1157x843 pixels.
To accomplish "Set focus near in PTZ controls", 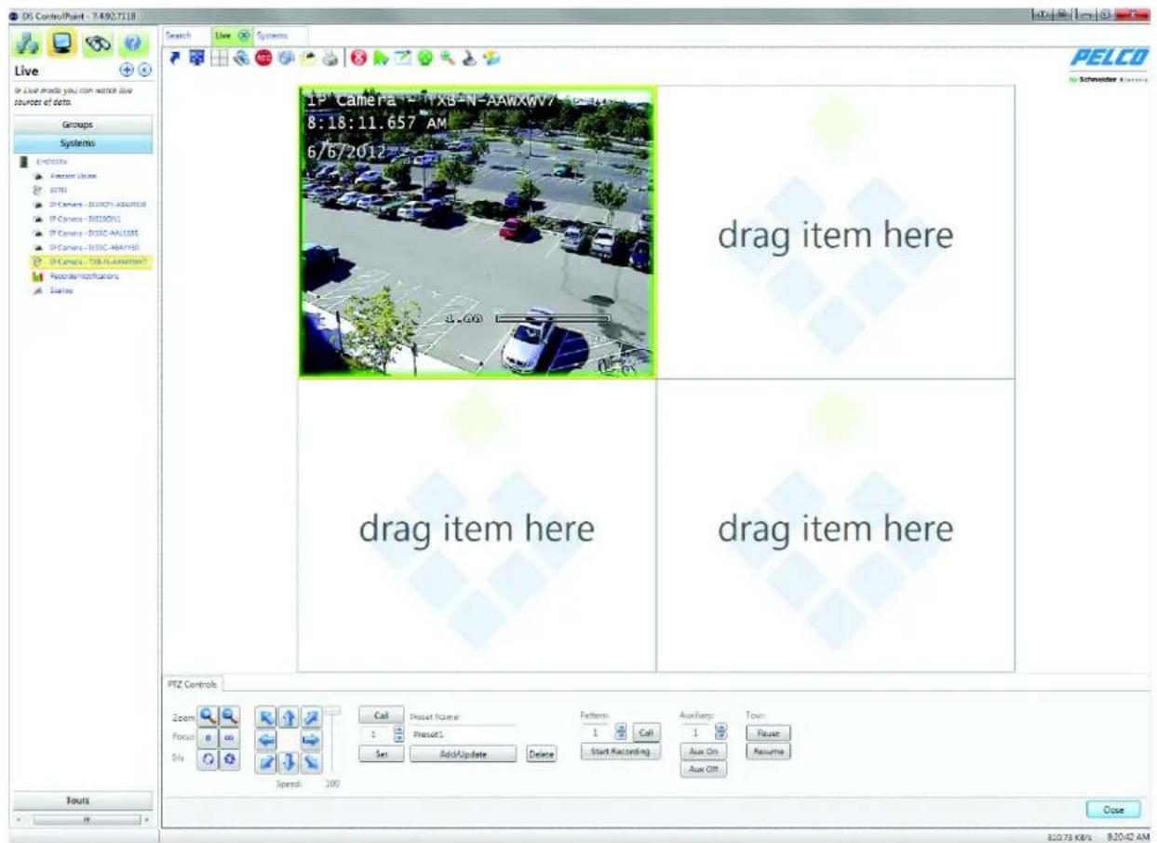I will (208, 738).
